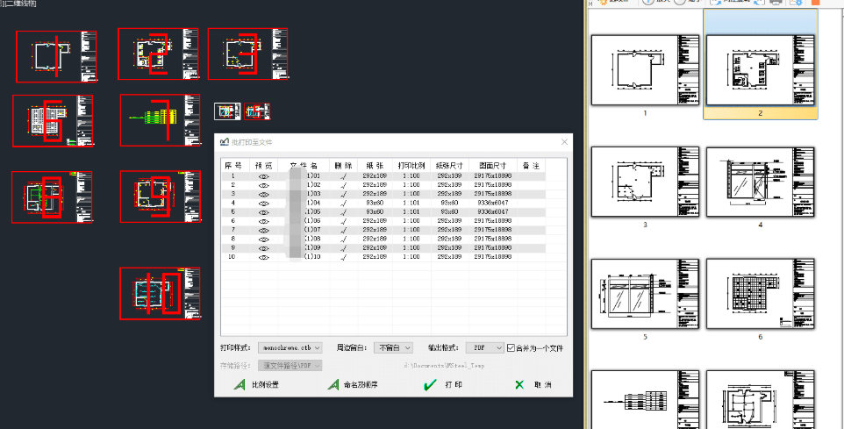
Task: Close the 批打印至文件 dialog
Action: [x=564, y=142]
